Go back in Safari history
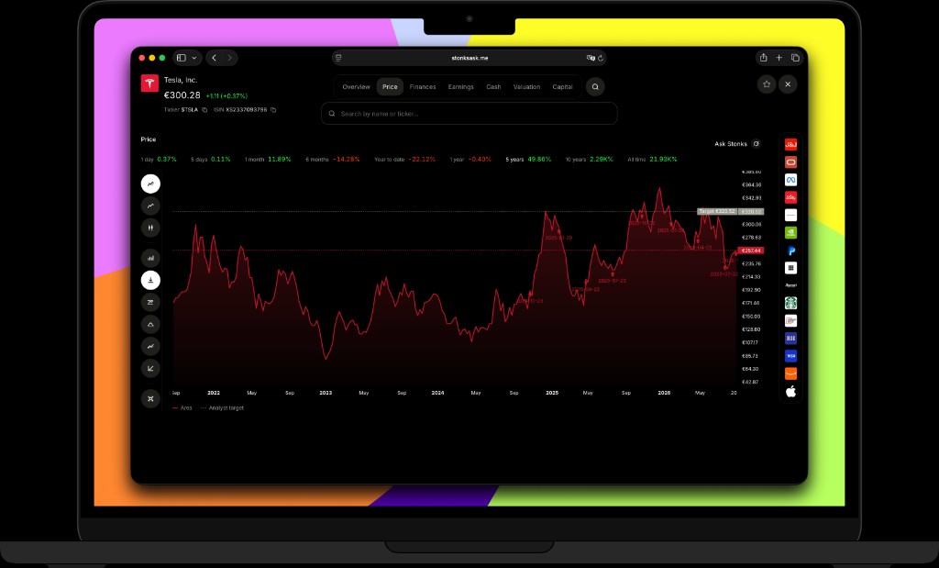939x568 pixels. [215, 58]
